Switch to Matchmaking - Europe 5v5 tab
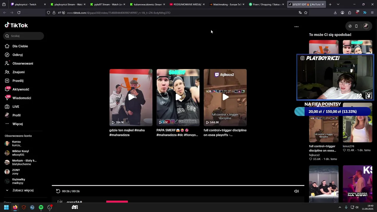 226,4
